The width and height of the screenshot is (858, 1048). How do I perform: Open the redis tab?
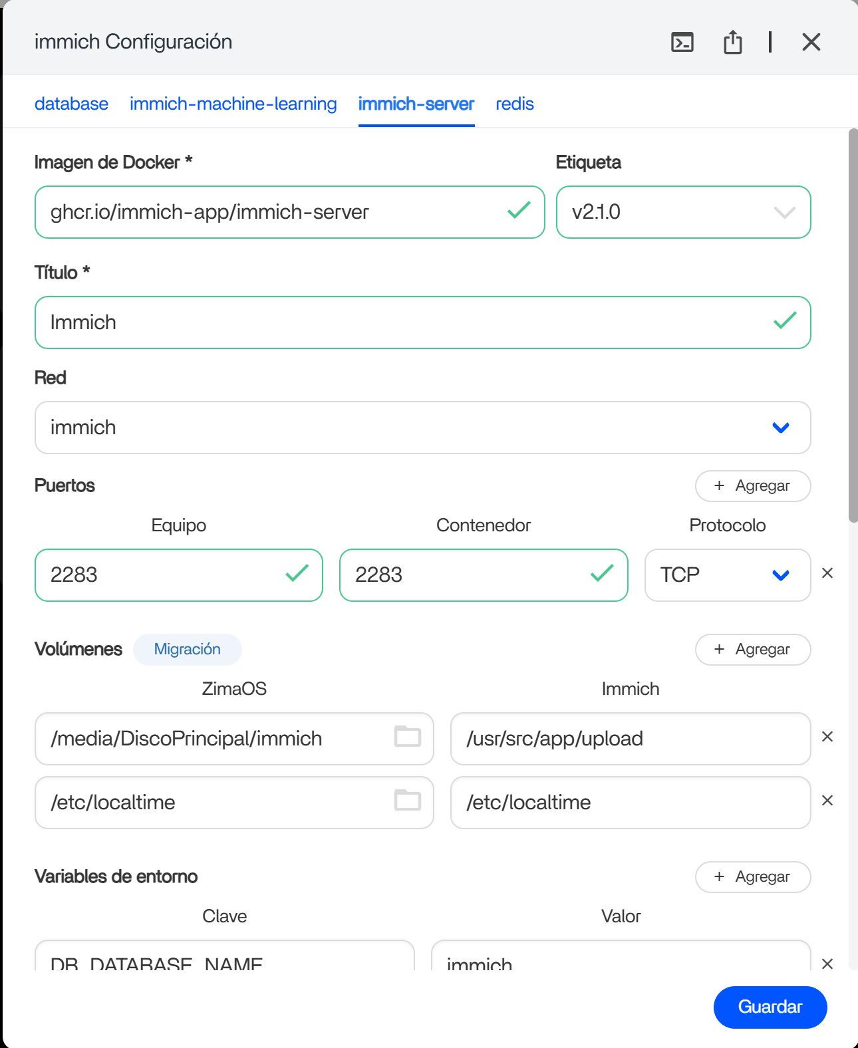coord(514,104)
